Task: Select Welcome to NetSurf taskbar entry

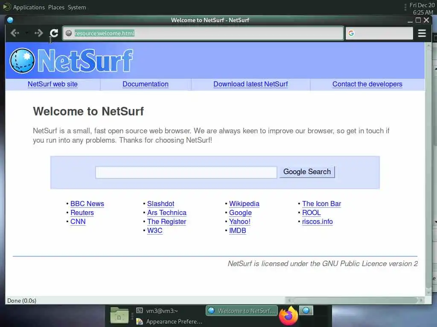Action: tap(242, 310)
